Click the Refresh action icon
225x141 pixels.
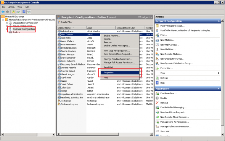157,78
